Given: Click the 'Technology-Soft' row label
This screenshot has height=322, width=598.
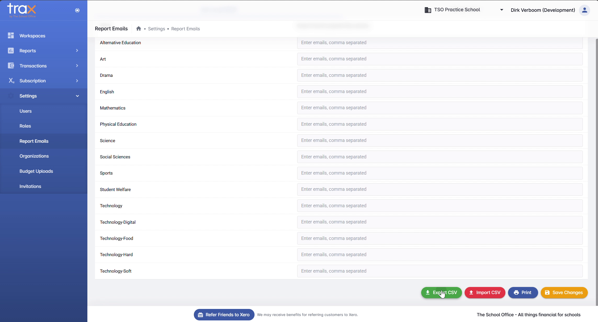Looking at the screenshot, I should [116, 271].
